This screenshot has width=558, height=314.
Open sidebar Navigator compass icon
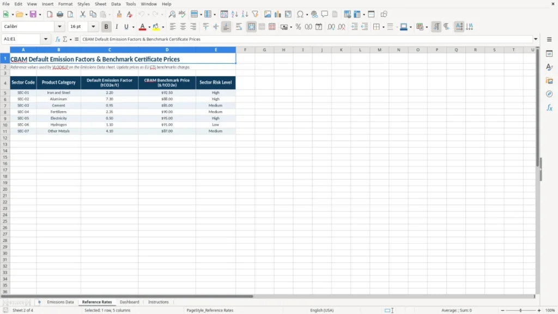[549, 94]
